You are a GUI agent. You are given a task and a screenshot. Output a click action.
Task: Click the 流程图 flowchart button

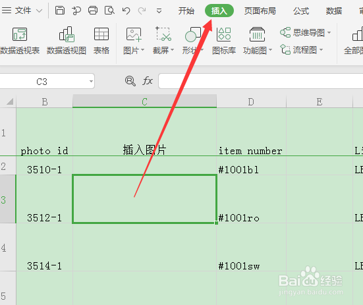[x=298, y=49]
